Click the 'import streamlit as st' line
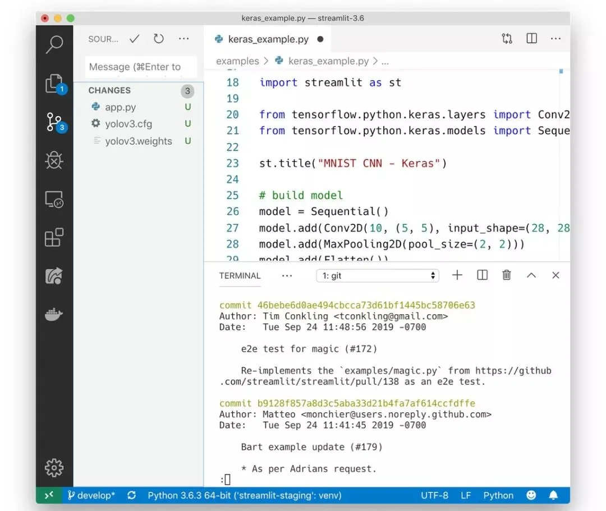Screen dimensions: 606x511 [330, 82]
